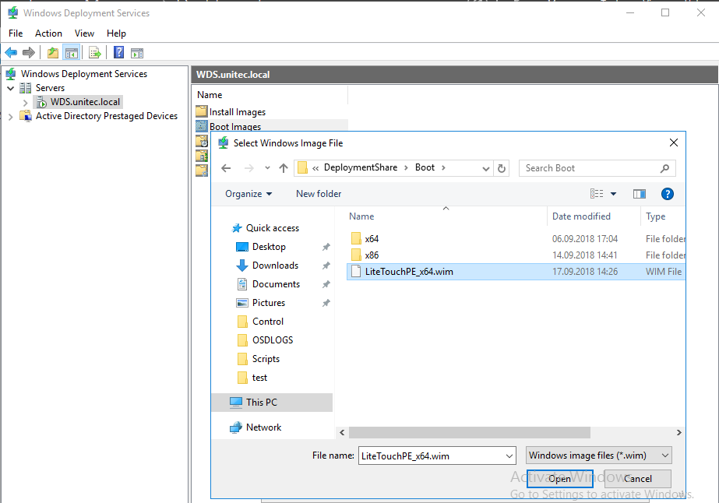Select the x64 folder
719x503 pixels.
(x=372, y=239)
